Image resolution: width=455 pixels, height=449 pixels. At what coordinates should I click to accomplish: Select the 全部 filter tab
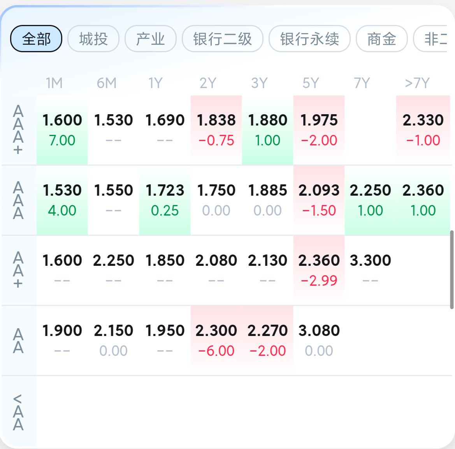click(x=36, y=39)
